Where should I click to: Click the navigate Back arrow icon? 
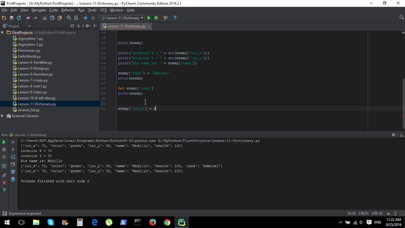click(85, 18)
